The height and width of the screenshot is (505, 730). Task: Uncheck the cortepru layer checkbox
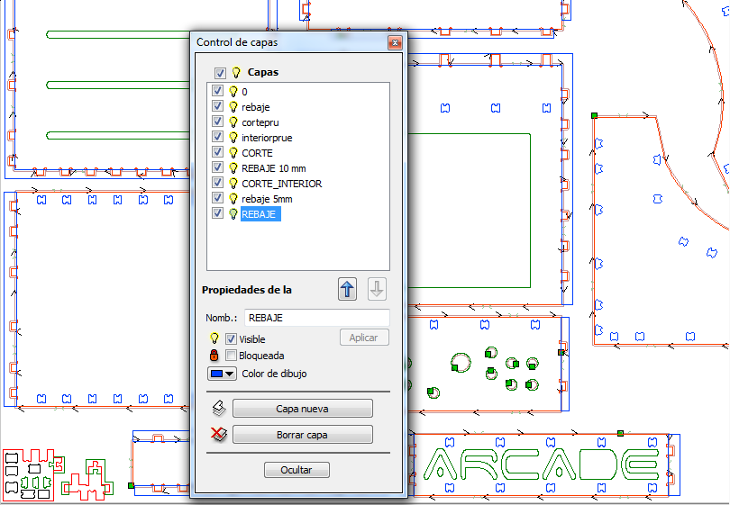pos(217,122)
